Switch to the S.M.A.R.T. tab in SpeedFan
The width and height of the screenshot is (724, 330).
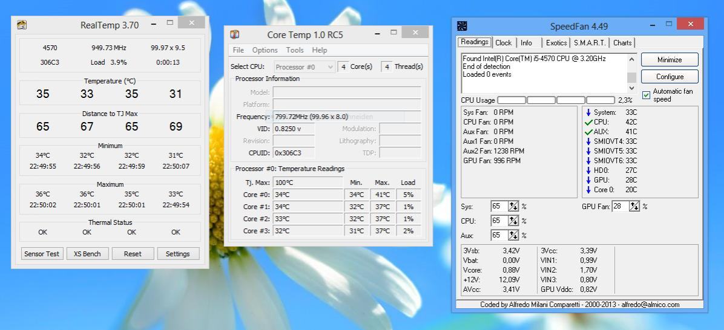coord(590,43)
